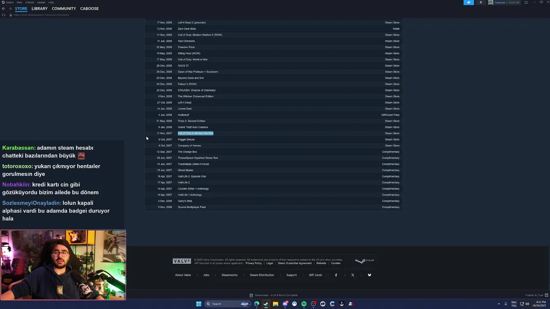Image resolution: width=550 pixels, height=309 pixels.
Task: Open the Refunds link
Action: coord(321,263)
